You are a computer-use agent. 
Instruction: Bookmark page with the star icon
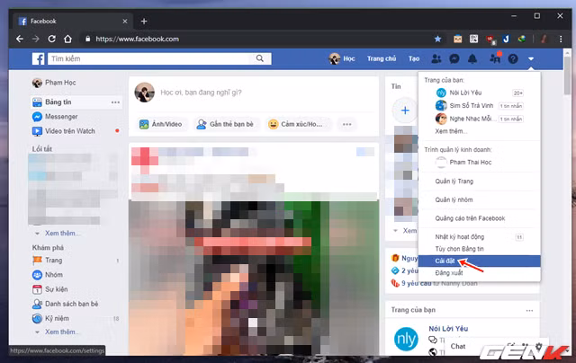437,39
